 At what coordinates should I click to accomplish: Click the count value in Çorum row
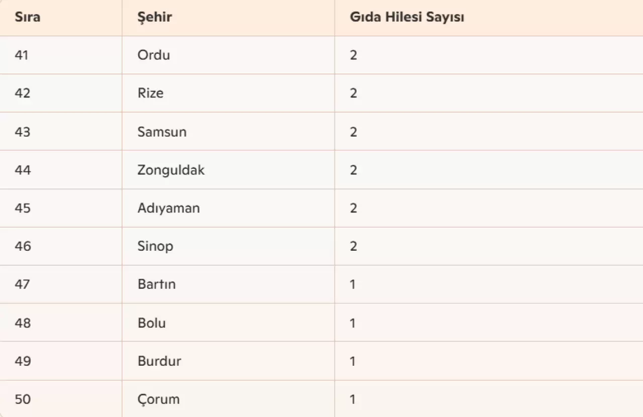(353, 399)
